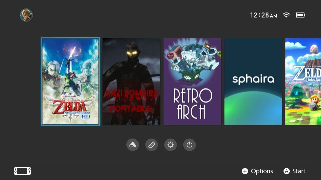
Task: Open the sphaira app tile
Action: tap(253, 81)
